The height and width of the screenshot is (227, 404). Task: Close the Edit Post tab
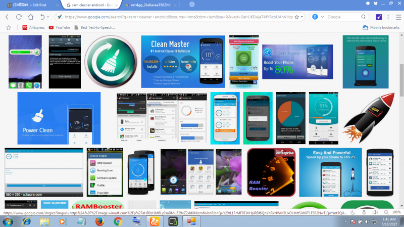coord(57,5)
